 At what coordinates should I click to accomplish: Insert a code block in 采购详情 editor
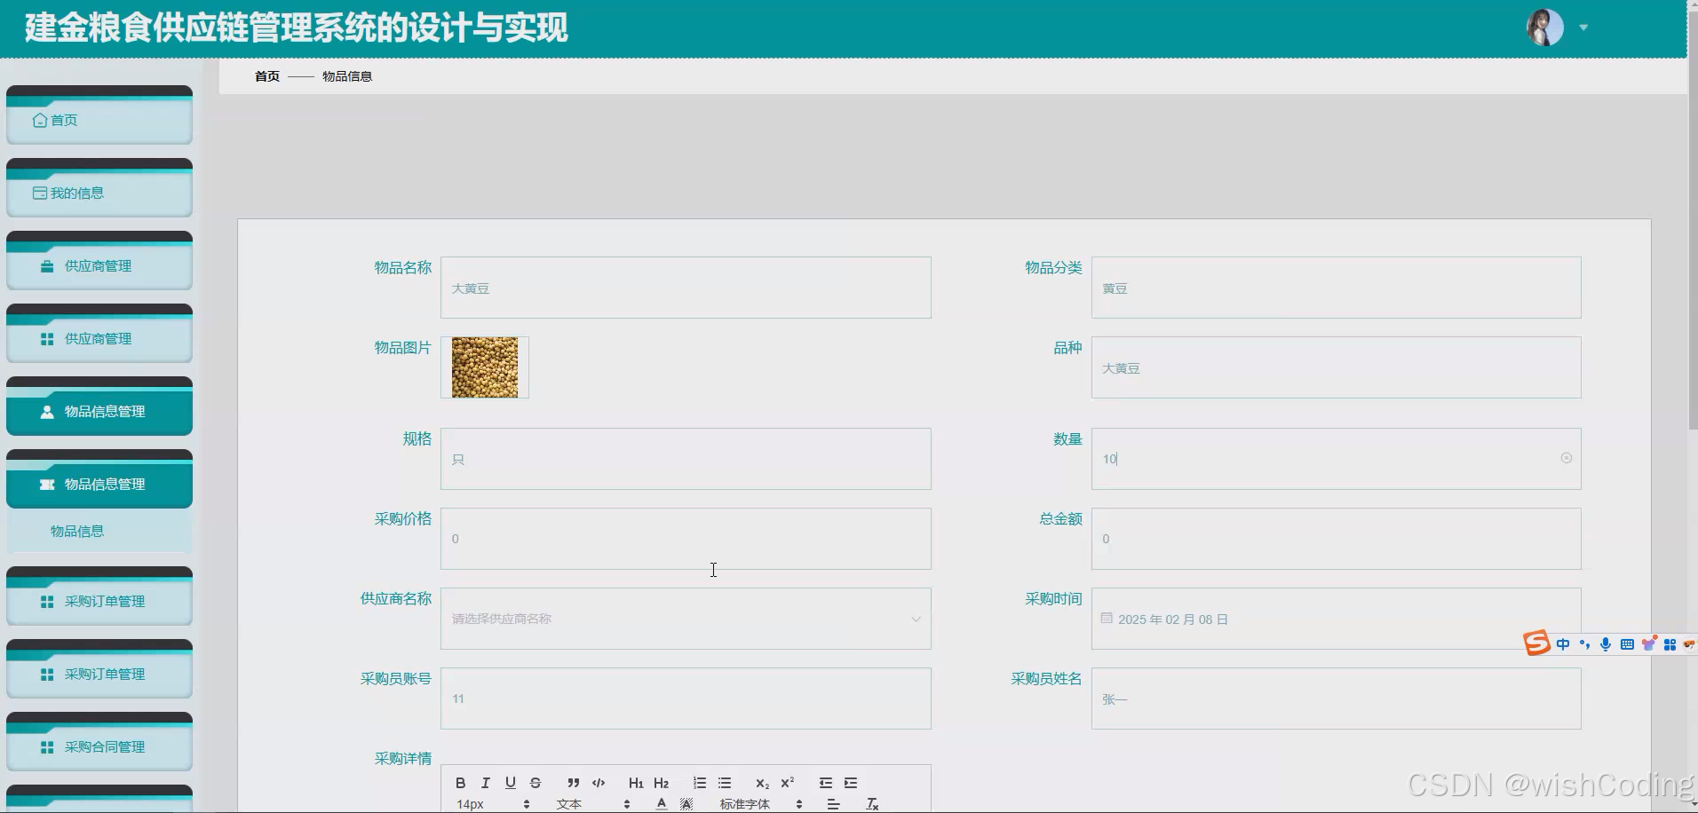click(x=598, y=782)
